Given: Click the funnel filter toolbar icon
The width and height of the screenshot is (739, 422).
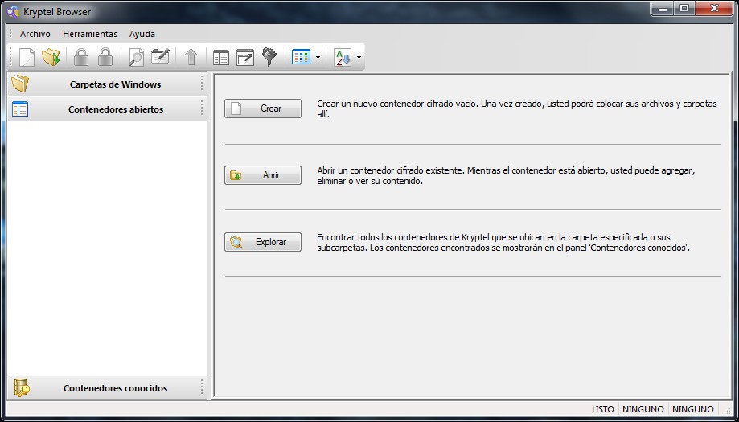Looking at the screenshot, I should [269, 57].
